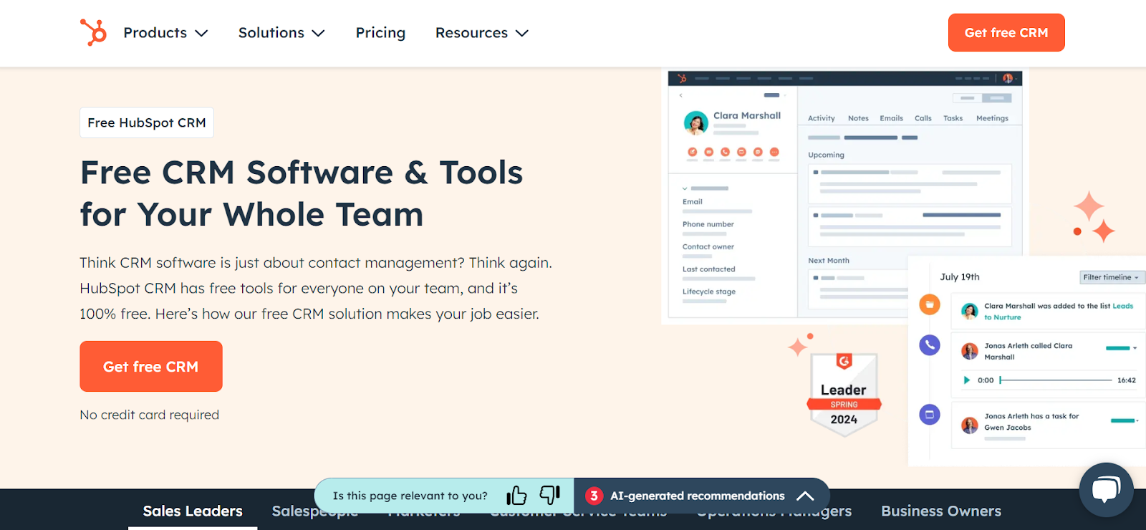
Task: Open AI-generated recommendations panel
Action: click(702, 496)
